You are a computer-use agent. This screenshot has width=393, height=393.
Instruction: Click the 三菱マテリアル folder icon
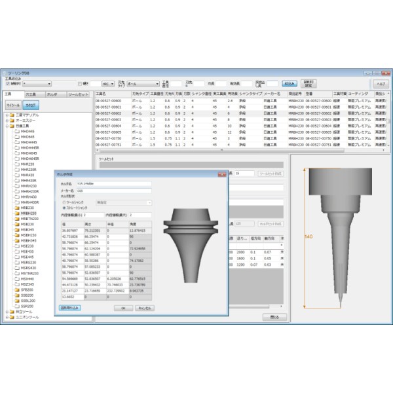[12, 115]
